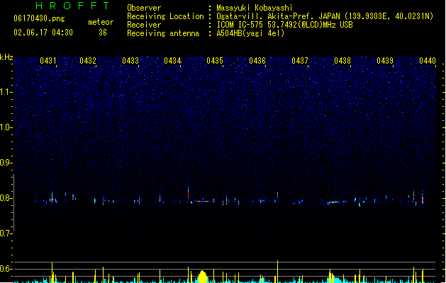Click the 0431 time marker

(x=48, y=61)
